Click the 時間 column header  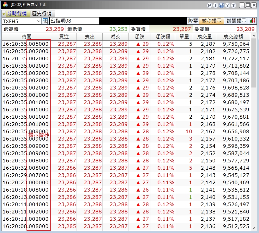point(26,36)
